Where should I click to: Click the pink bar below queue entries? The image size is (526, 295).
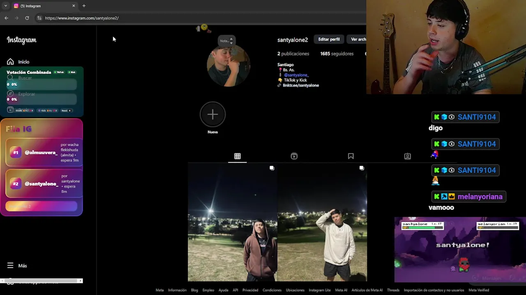pos(42,206)
